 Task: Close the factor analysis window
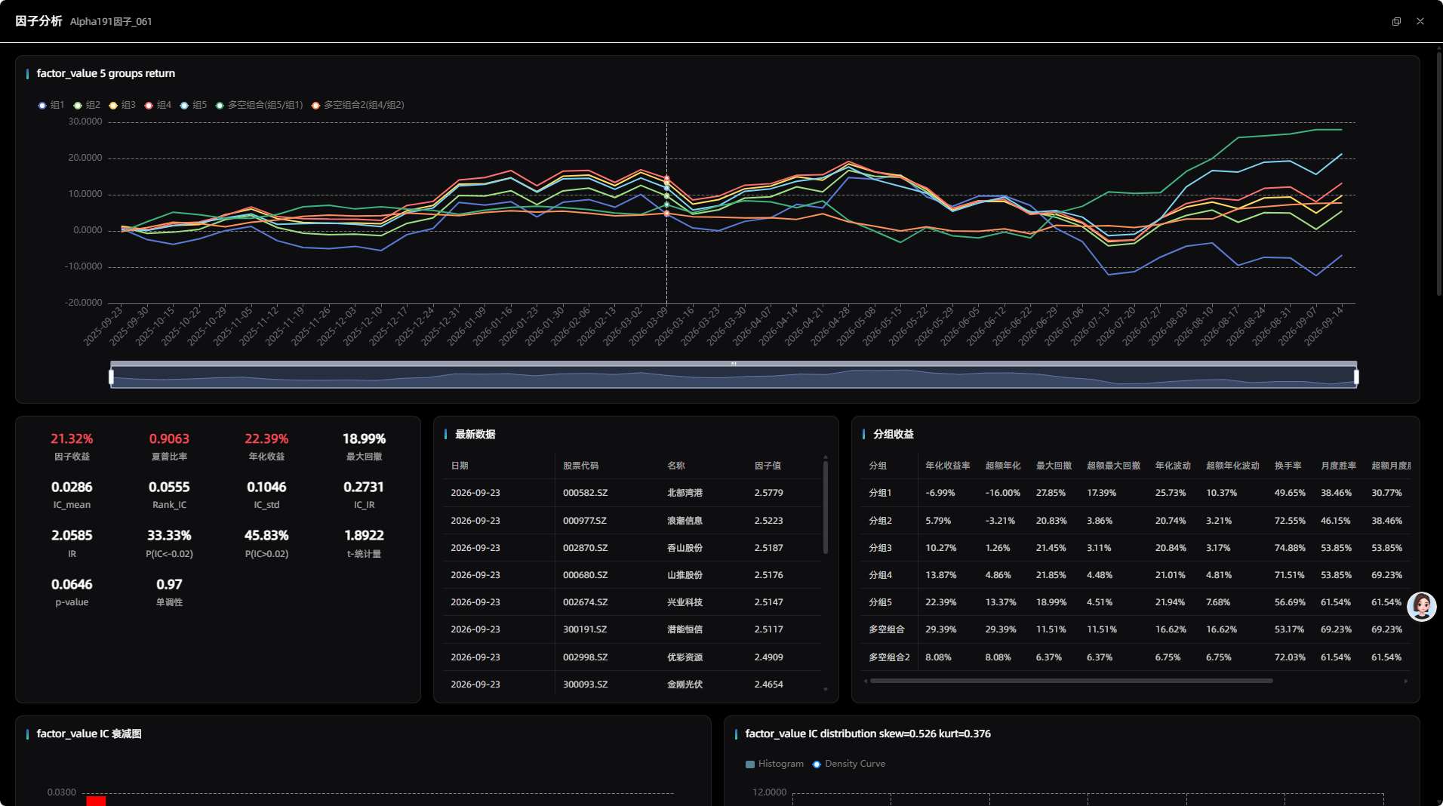(1420, 21)
